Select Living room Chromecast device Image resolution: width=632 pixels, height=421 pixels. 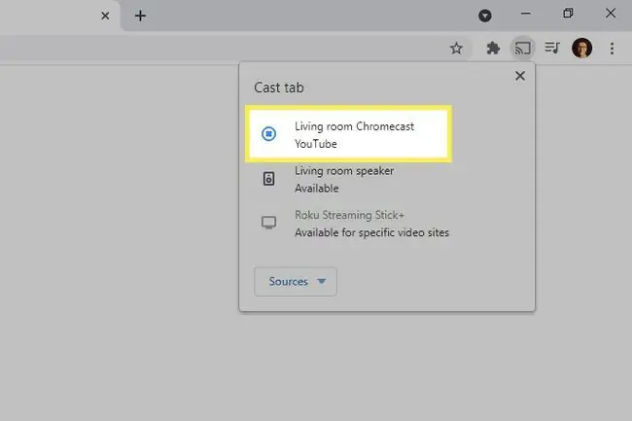point(348,134)
